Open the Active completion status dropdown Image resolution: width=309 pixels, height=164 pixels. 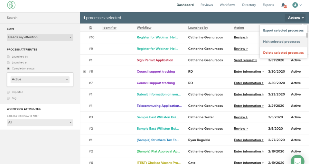click(x=40, y=79)
